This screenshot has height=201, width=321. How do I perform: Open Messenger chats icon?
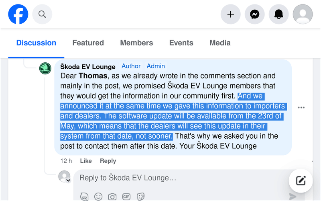tap(254, 14)
